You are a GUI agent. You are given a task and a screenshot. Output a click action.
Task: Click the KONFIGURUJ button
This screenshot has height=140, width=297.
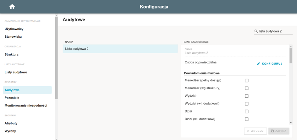click(x=270, y=64)
